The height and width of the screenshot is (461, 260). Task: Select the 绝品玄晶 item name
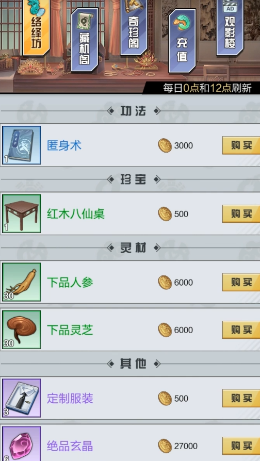coord(70,446)
